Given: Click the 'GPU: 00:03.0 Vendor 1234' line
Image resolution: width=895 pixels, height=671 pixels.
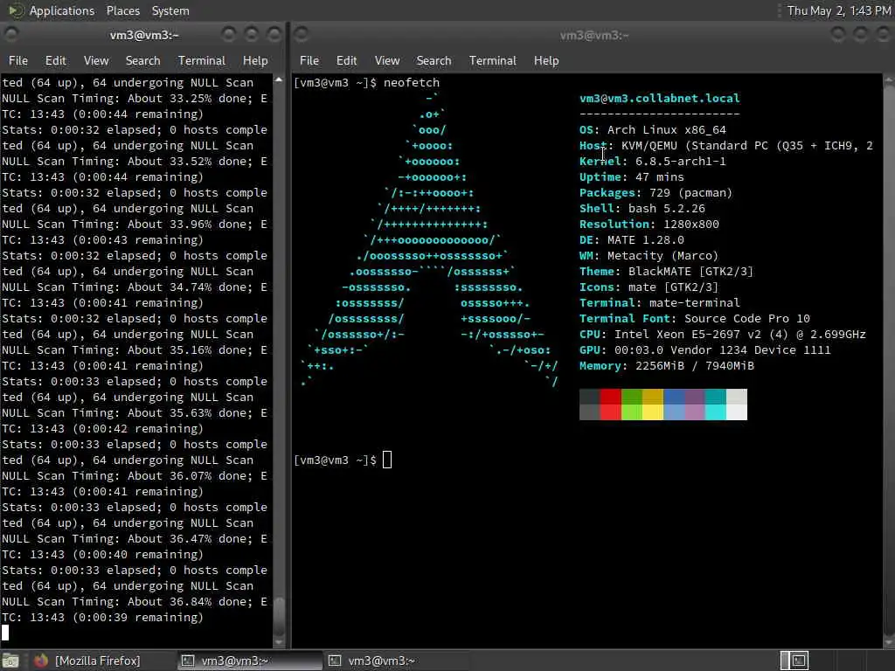Looking at the screenshot, I should (705, 349).
